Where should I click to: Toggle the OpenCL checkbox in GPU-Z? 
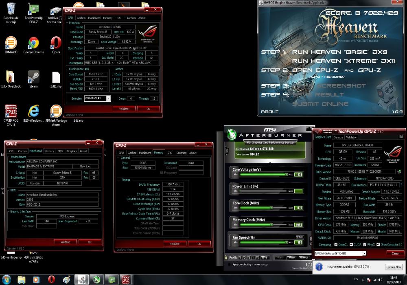(x=336, y=245)
